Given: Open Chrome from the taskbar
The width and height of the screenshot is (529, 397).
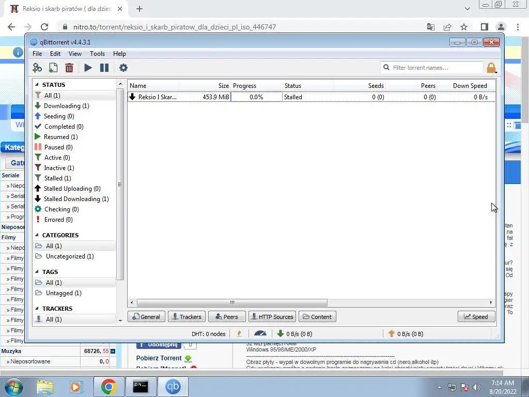Looking at the screenshot, I should coord(108,387).
